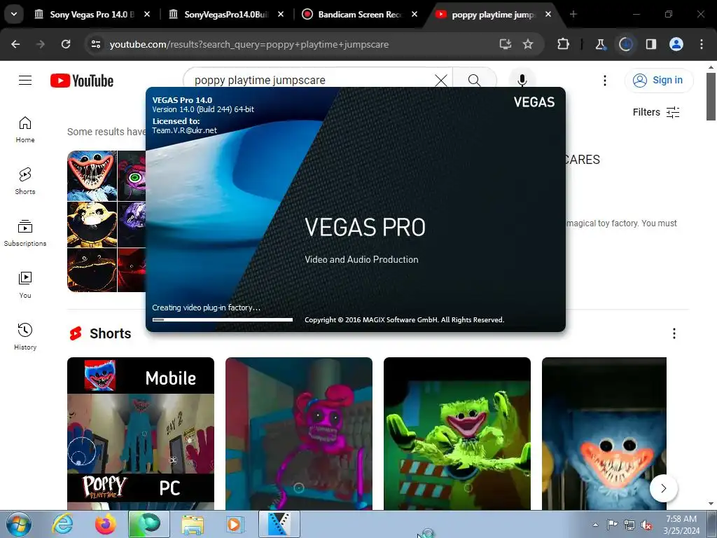Viewport: 717px width, 538px height.
Task: Open the clock showing 7:58 AM
Action: click(x=681, y=525)
